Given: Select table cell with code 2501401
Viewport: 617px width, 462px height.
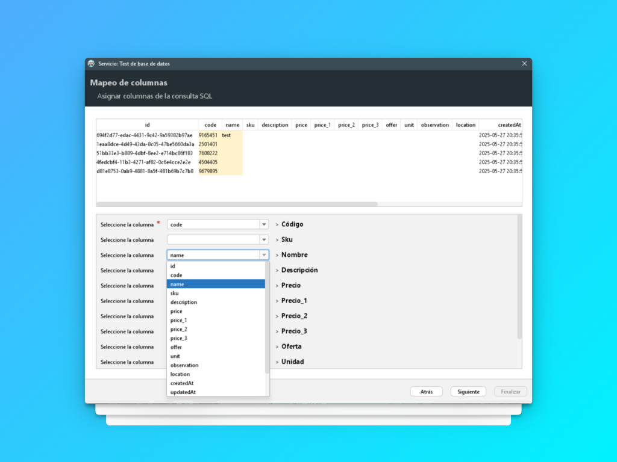Looking at the screenshot, I should click(x=210, y=144).
